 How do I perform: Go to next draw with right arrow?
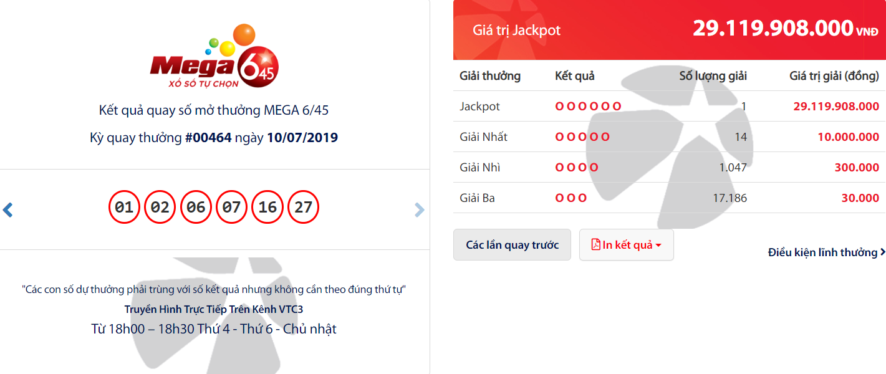pyautogui.click(x=420, y=210)
